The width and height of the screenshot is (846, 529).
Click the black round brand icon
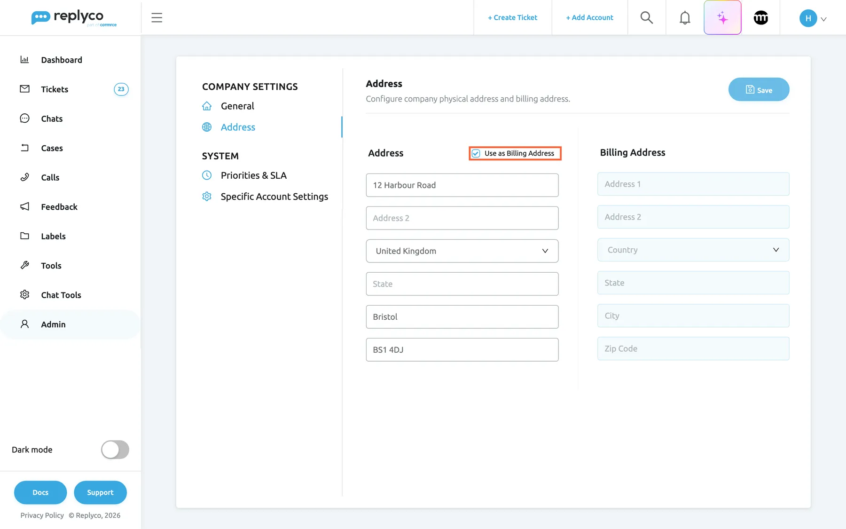(x=761, y=18)
